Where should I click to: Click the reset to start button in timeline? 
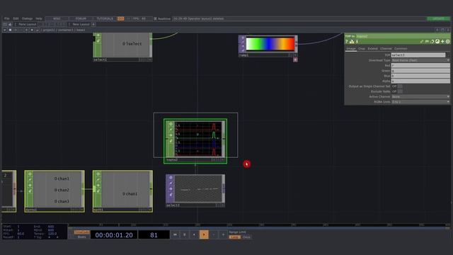(175, 234)
